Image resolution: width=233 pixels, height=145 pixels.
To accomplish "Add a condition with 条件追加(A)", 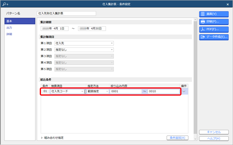I will pyautogui.click(x=178, y=138).
